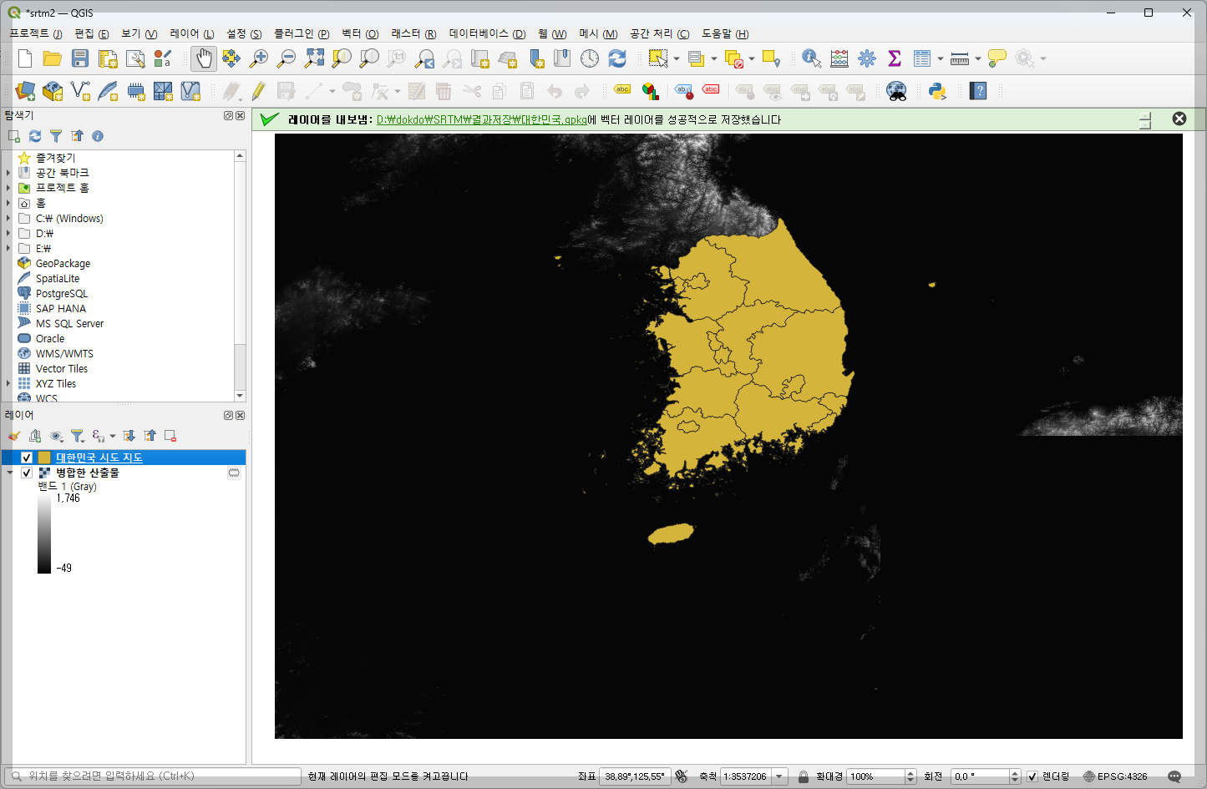Open layer styling panel brush icon

[x=14, y=436]
